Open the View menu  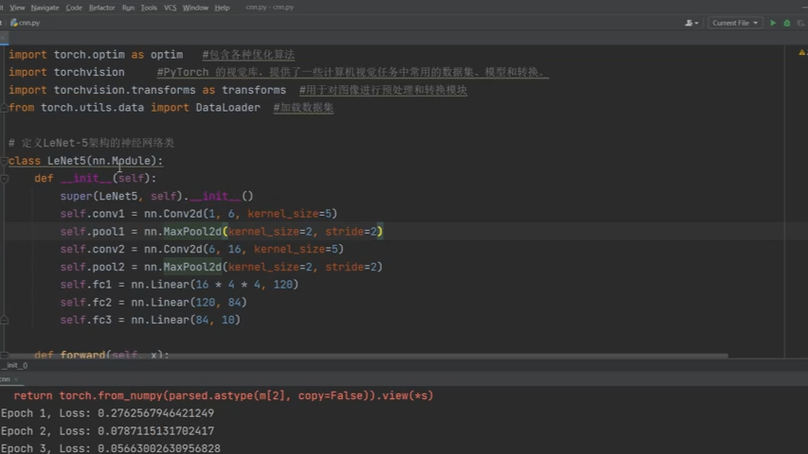click(17, 8)
